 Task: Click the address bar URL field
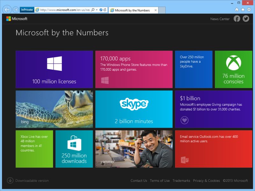[65, 10]
